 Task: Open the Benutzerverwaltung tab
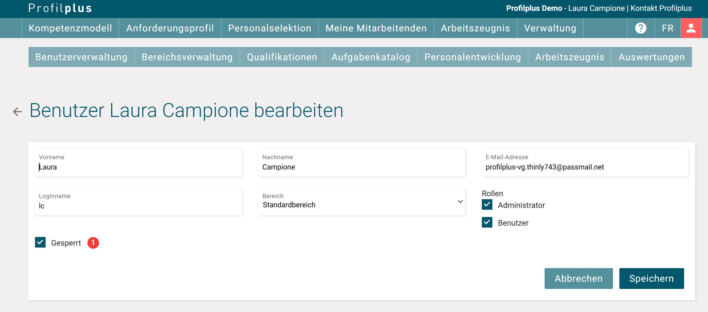point(81,57)
